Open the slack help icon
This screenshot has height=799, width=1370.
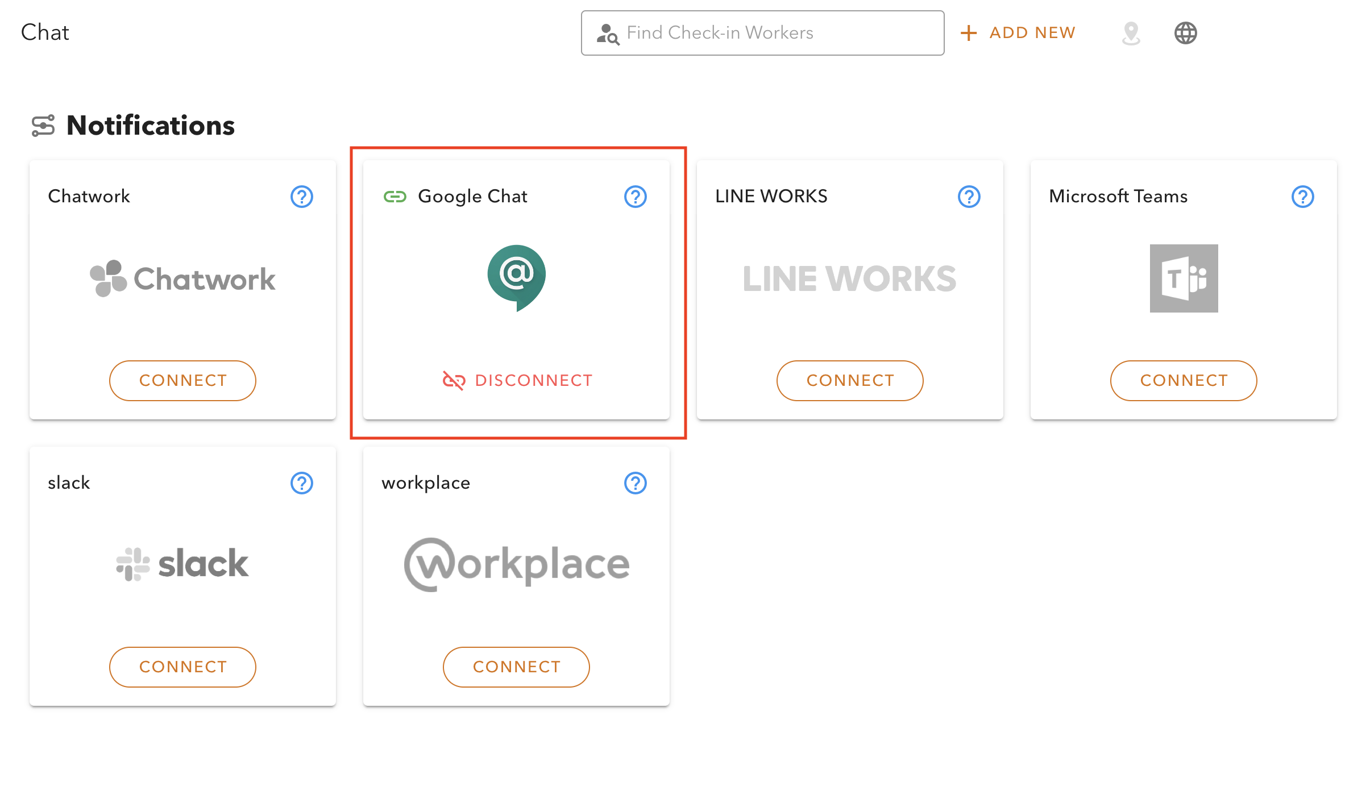click(x=301, y=483)
